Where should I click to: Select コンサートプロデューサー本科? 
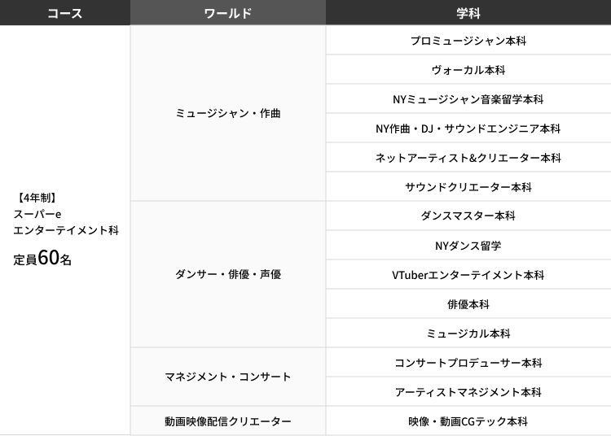[468, 363]
